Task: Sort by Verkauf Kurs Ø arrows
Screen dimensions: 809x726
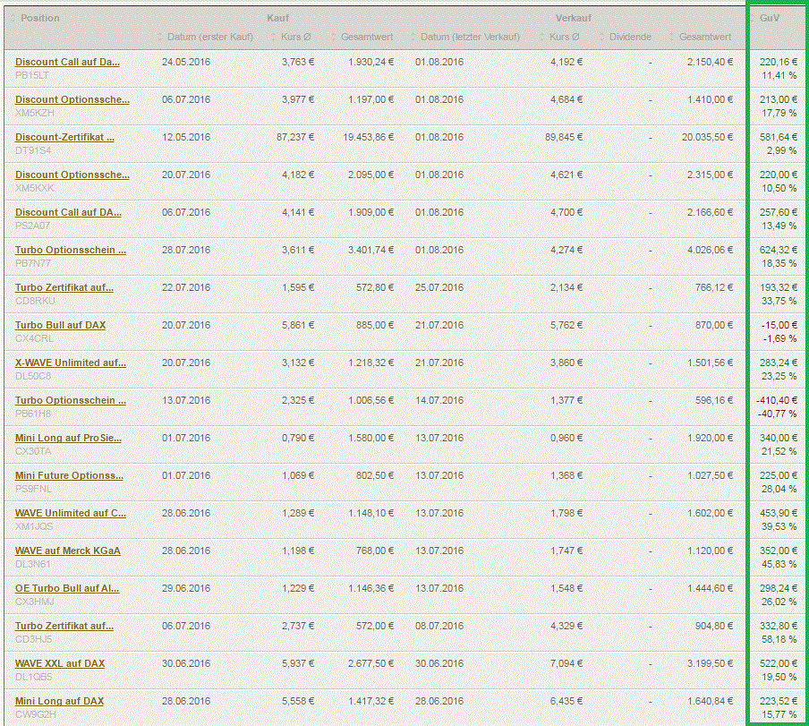Action: coord(541,38)
